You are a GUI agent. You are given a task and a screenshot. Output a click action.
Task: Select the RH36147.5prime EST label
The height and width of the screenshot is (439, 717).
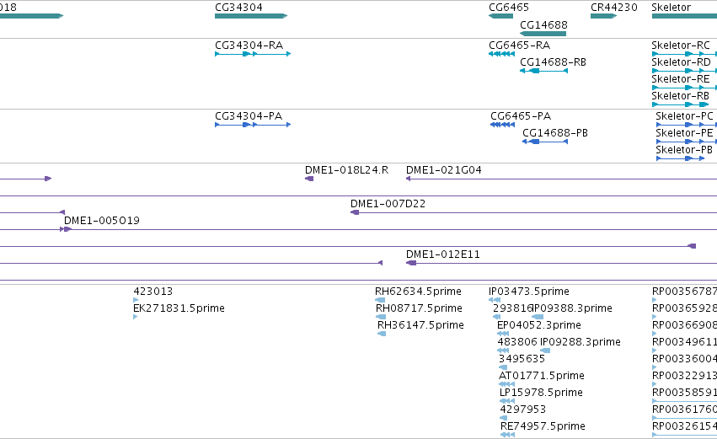[x=420, y=325]
